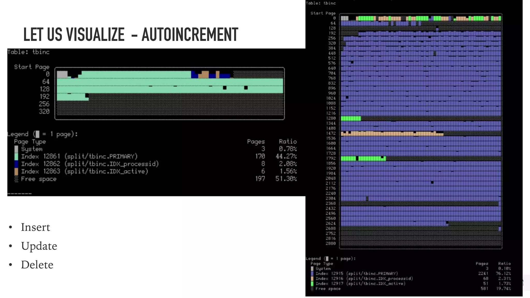
Task: Select the 'Delete' bullet point
Action: tap(37, 265)
